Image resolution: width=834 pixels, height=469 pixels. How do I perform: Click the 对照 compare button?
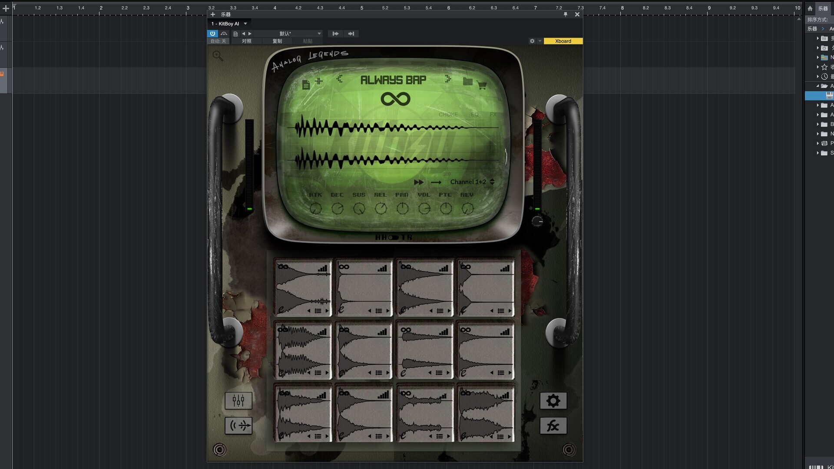[246, 41]
